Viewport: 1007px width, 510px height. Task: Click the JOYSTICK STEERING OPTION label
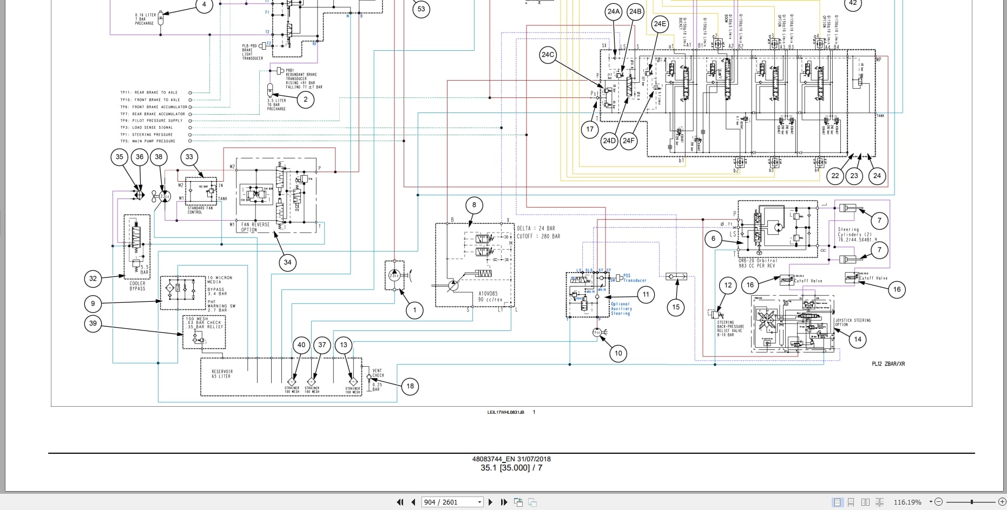coord(853,322)
